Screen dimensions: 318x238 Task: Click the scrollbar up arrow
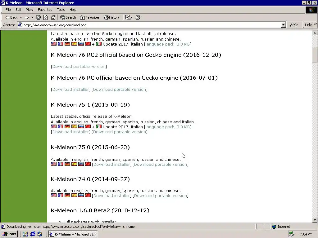coord(315,33)
